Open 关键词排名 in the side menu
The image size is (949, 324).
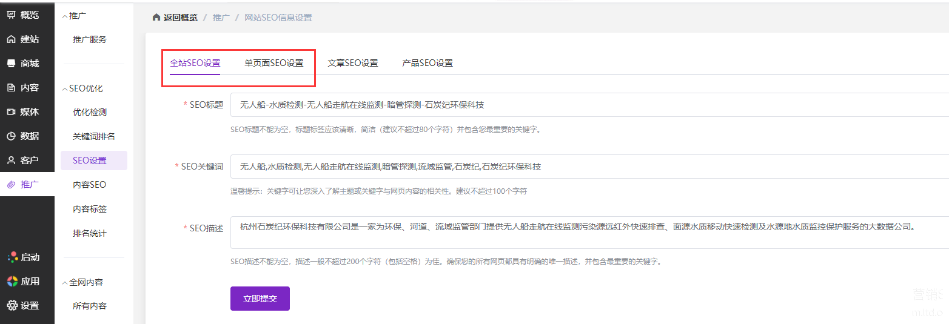click(x=93, y=136)
